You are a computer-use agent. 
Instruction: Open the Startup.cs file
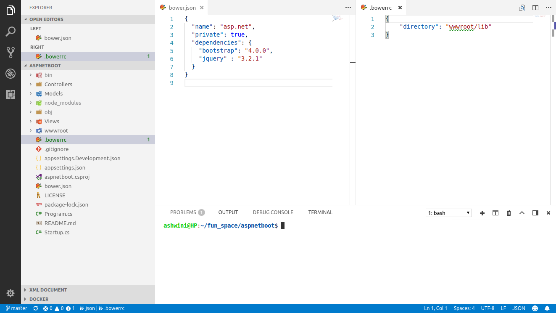56,232
